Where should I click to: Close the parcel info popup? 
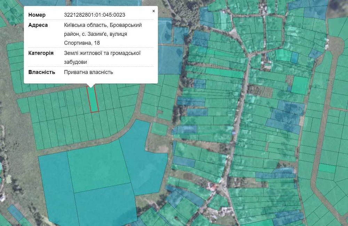[153, 11]
